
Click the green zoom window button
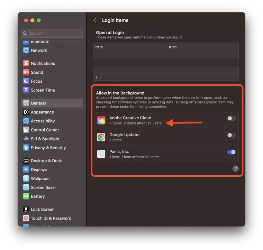[39, 20]
